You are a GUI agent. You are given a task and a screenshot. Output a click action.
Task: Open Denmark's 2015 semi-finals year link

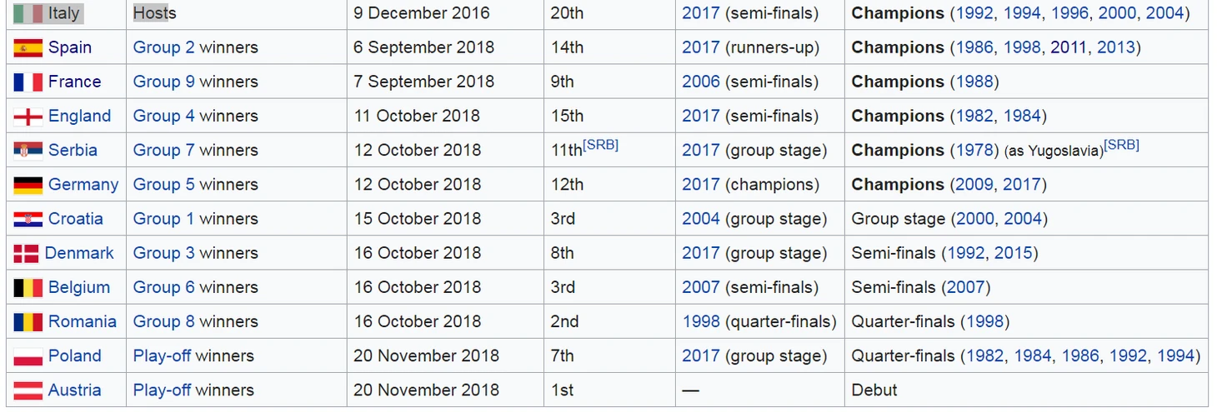(x=1013, y=252)
